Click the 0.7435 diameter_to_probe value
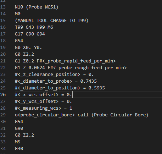 (89, 81)
